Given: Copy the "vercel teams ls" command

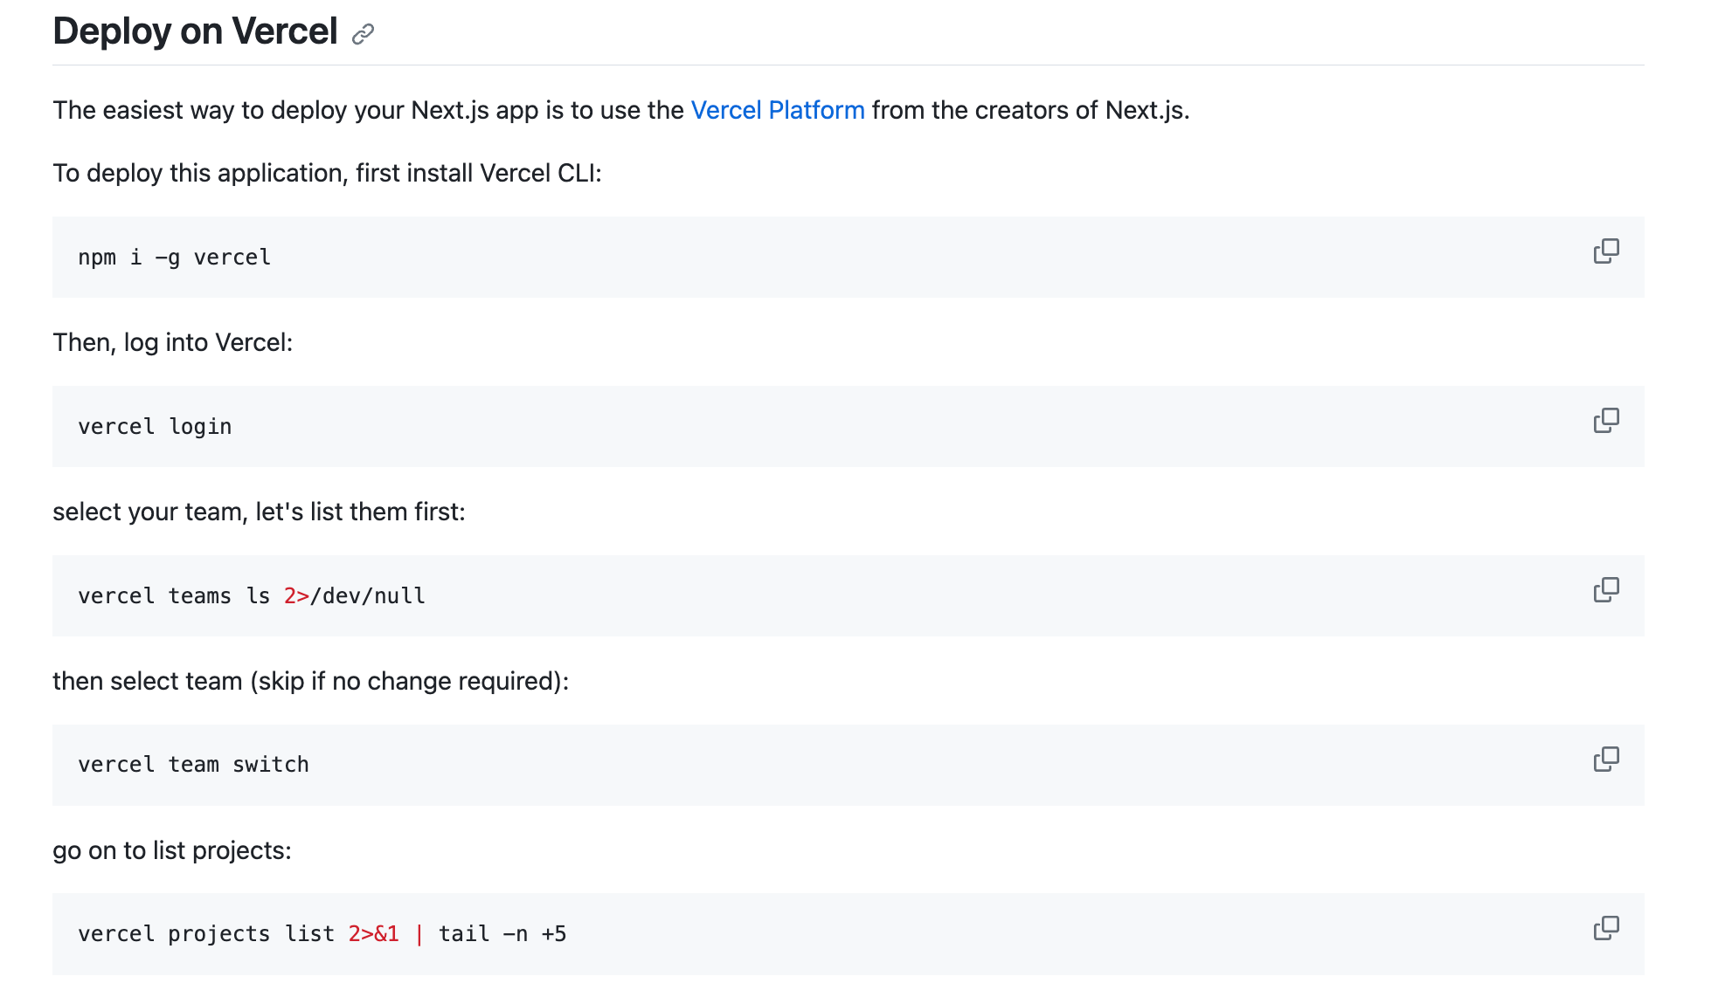Looking at the screenshot, I should coord(1607,589).
